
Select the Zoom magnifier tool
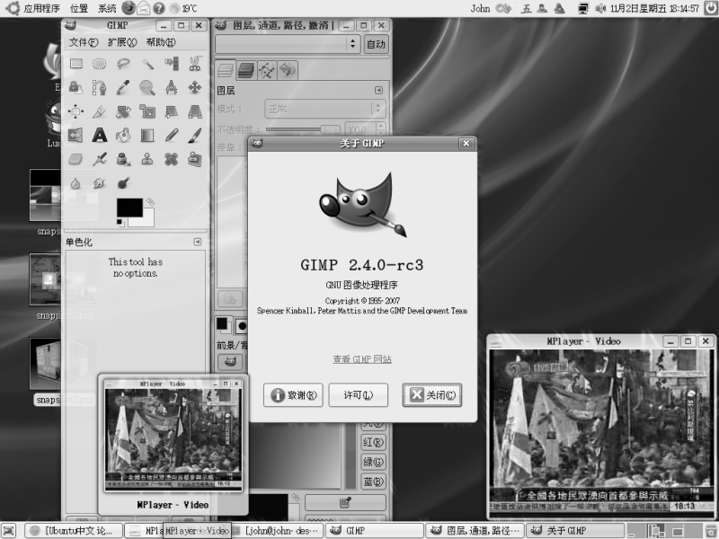click(x=147, y=87)
